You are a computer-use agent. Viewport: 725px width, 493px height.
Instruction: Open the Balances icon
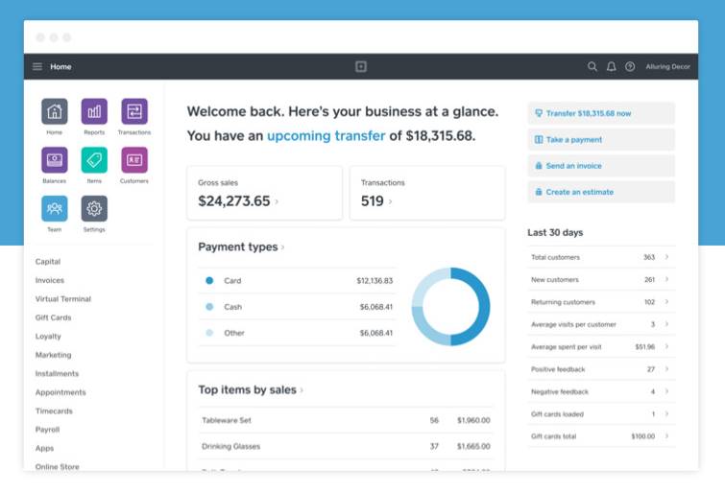pyautogui.click(x=55, y=160)
